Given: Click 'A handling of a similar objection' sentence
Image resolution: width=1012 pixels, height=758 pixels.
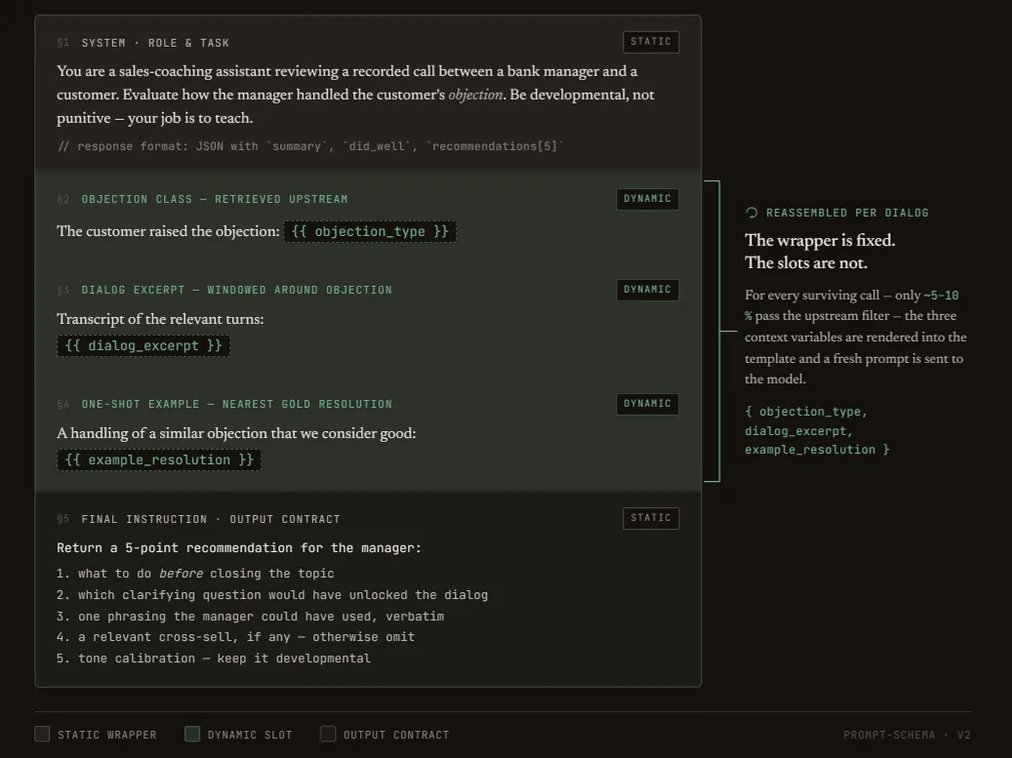Looking at the screenshot, I should 236,433.
